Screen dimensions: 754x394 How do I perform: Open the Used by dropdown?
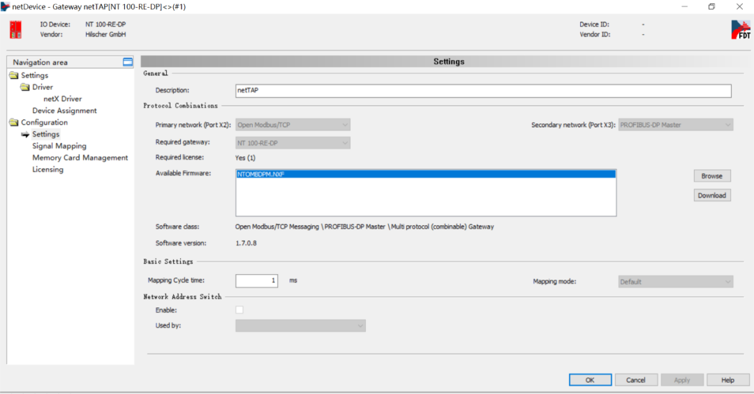(300, 326)
